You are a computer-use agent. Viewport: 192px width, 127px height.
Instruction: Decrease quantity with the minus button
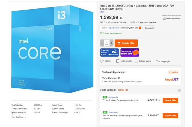(102, 43)
